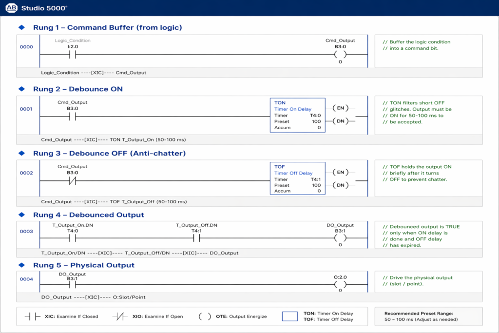This screenshot has height=333, width=499.
Task: Click the diamond beside Rung 5 – Physical Output
Action: pos(21,265)
